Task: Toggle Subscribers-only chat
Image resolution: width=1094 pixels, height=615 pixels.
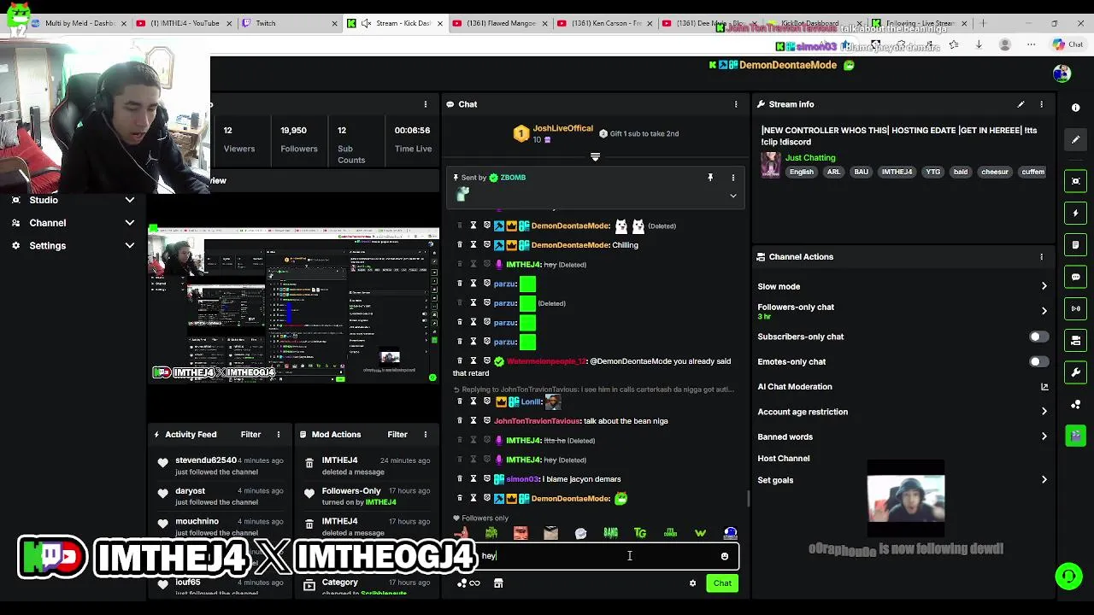Action: point(1038,337)
